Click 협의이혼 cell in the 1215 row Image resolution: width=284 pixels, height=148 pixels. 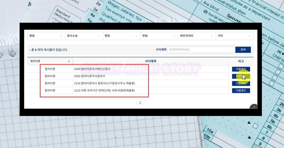tap(50, 90)
